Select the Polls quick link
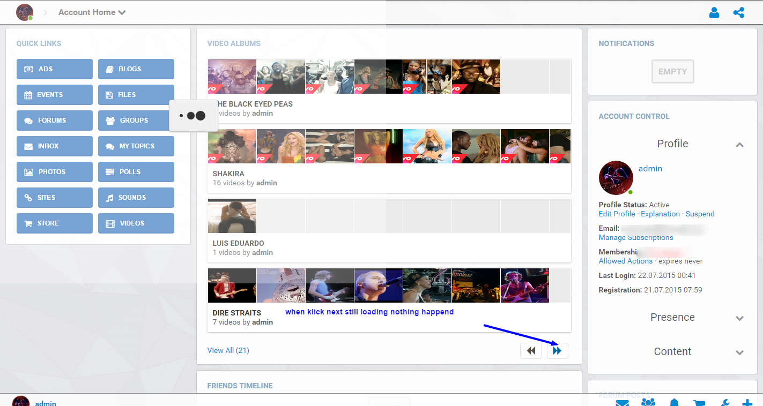Viewport: 763px width, 406px height. 136,172
